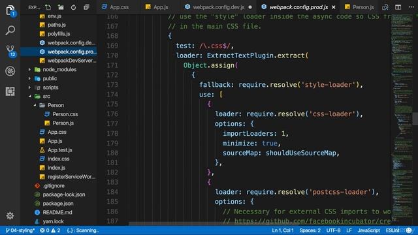418x235 pixels.
Task: Open the Search view in activity bar
Action: (10, 30)
